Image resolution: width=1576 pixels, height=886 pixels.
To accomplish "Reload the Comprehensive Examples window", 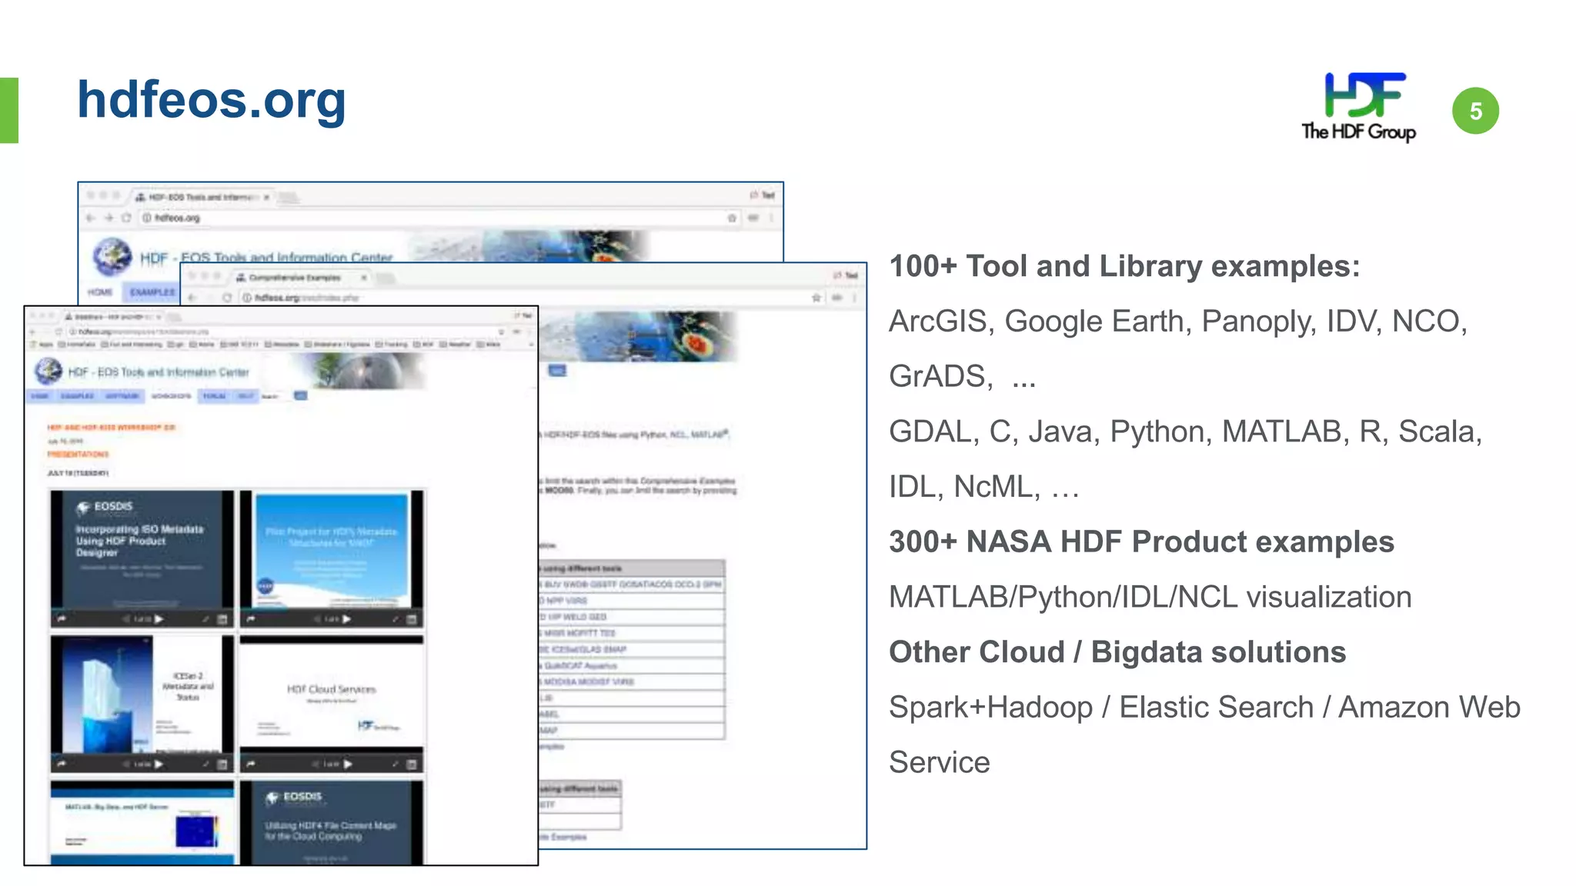I will tap(227, 298).
